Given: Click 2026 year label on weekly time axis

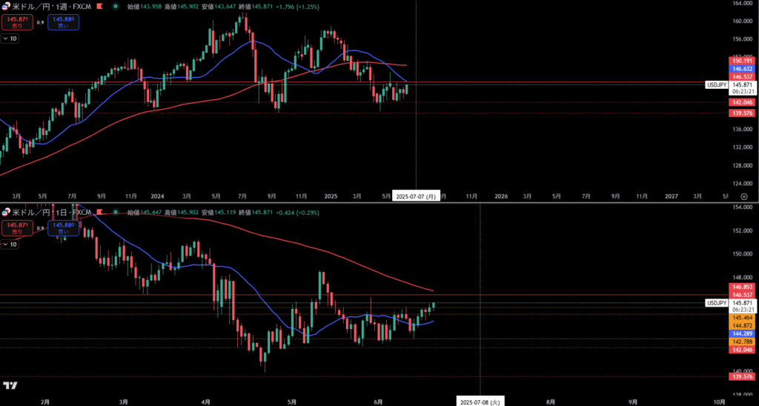Looking at the screenshot, I should pos(501,196).
